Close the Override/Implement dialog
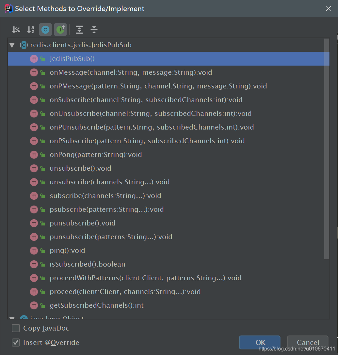This screenshot has width=338, height=355. click(328, 8)
